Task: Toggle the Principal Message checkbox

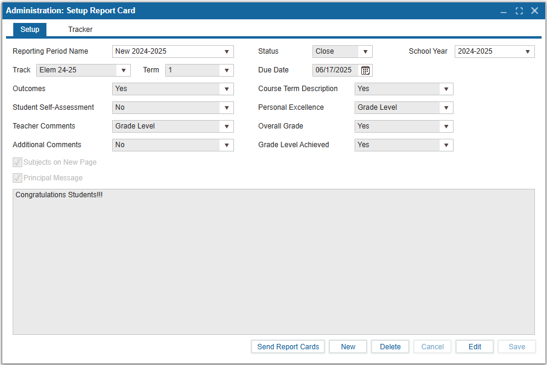Action: click(17, 178)
